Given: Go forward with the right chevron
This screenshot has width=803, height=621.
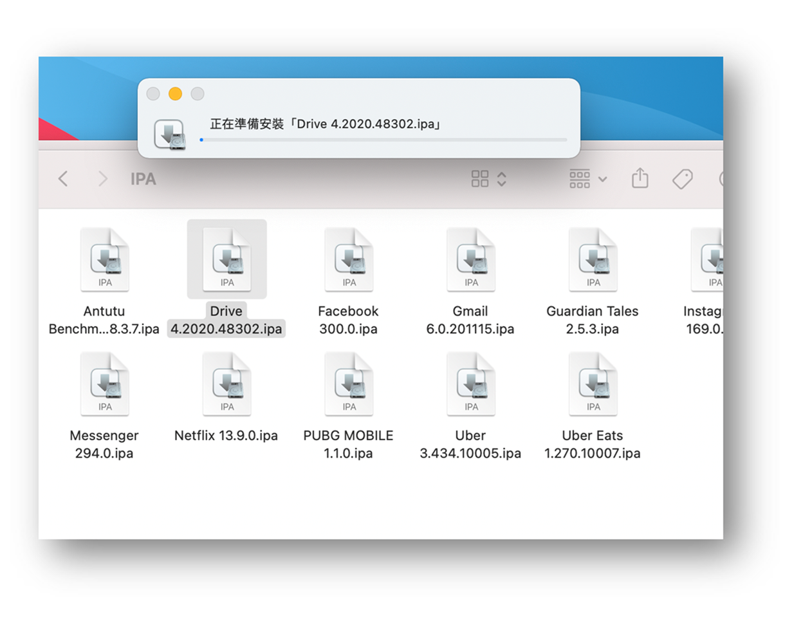Looking at the screenshot, I should tap(102, 179).
